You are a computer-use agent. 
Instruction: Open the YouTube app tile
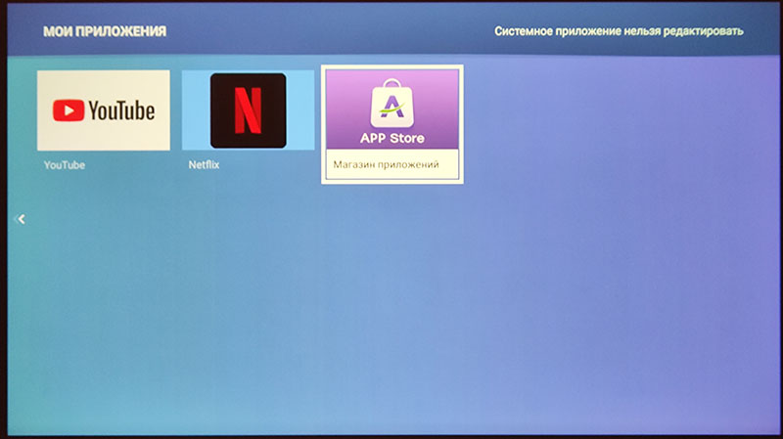coord(104,110)
